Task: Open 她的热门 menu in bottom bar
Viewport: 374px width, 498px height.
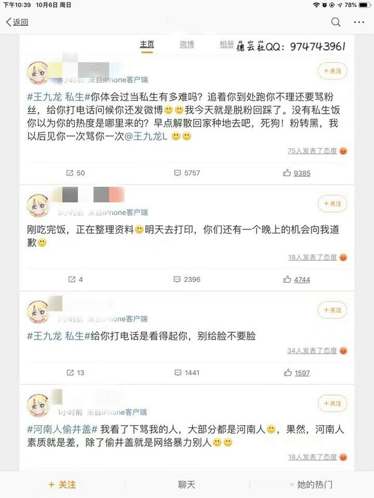Action: coord(311,485)
